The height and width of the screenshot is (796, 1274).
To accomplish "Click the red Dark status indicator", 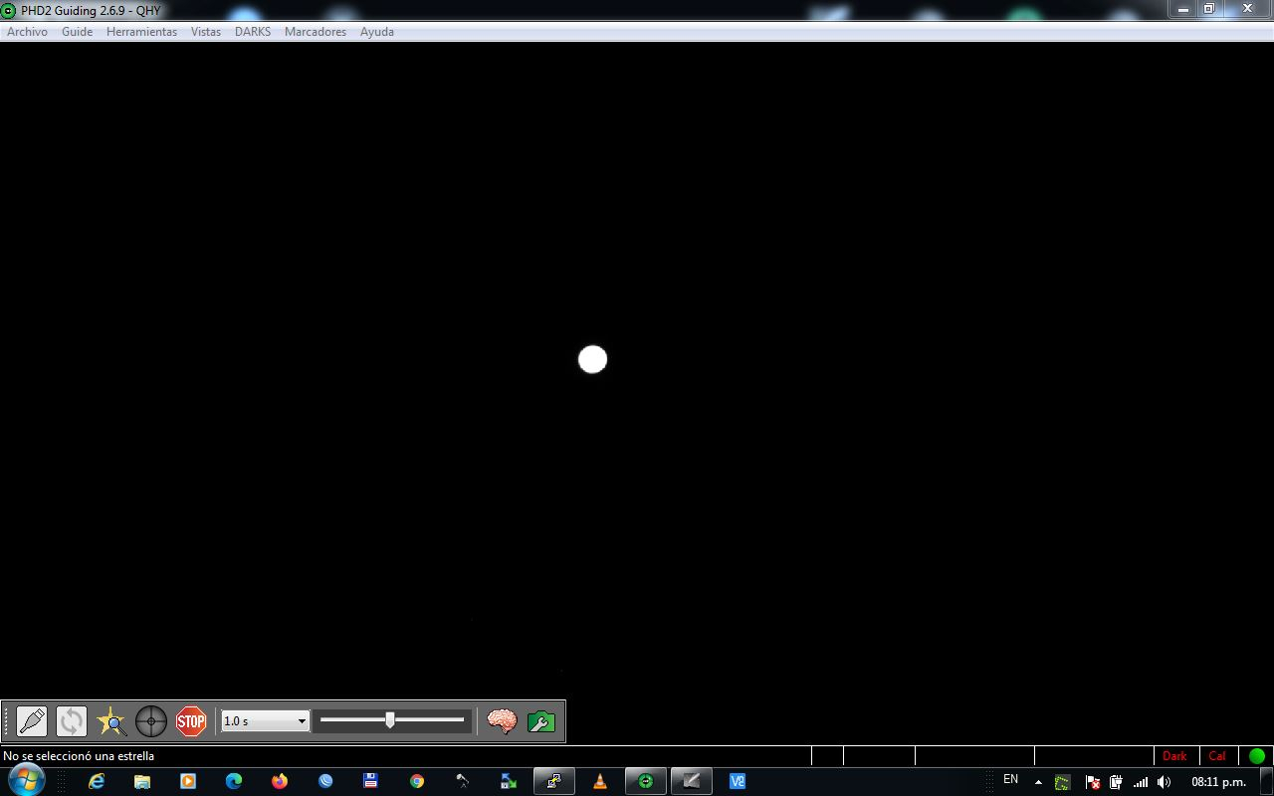I will tap(1174, 756).
